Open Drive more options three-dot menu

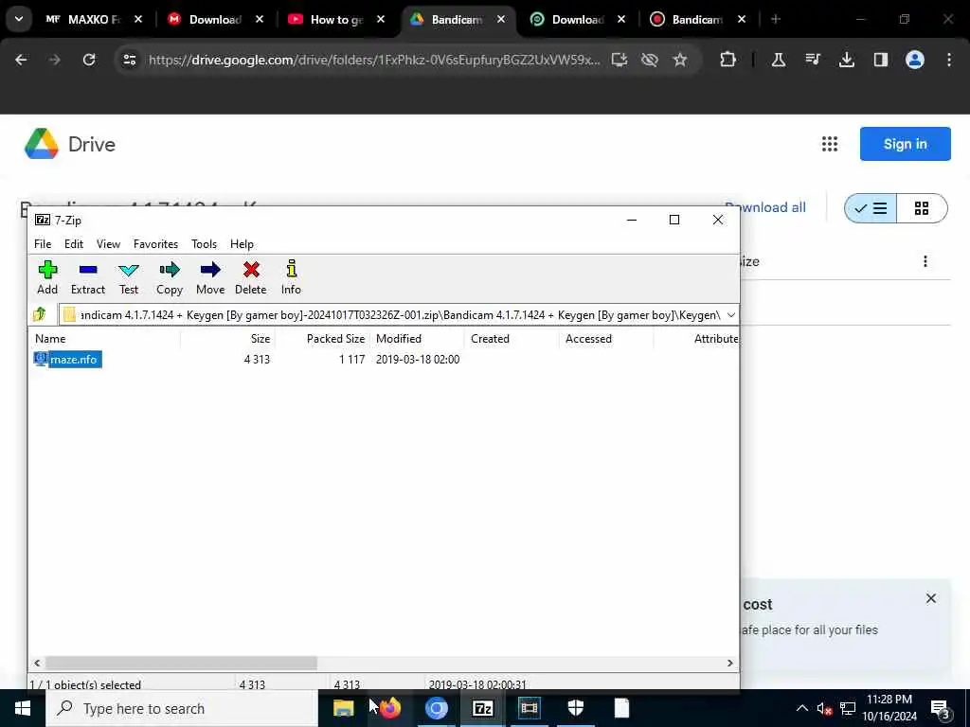925,261
